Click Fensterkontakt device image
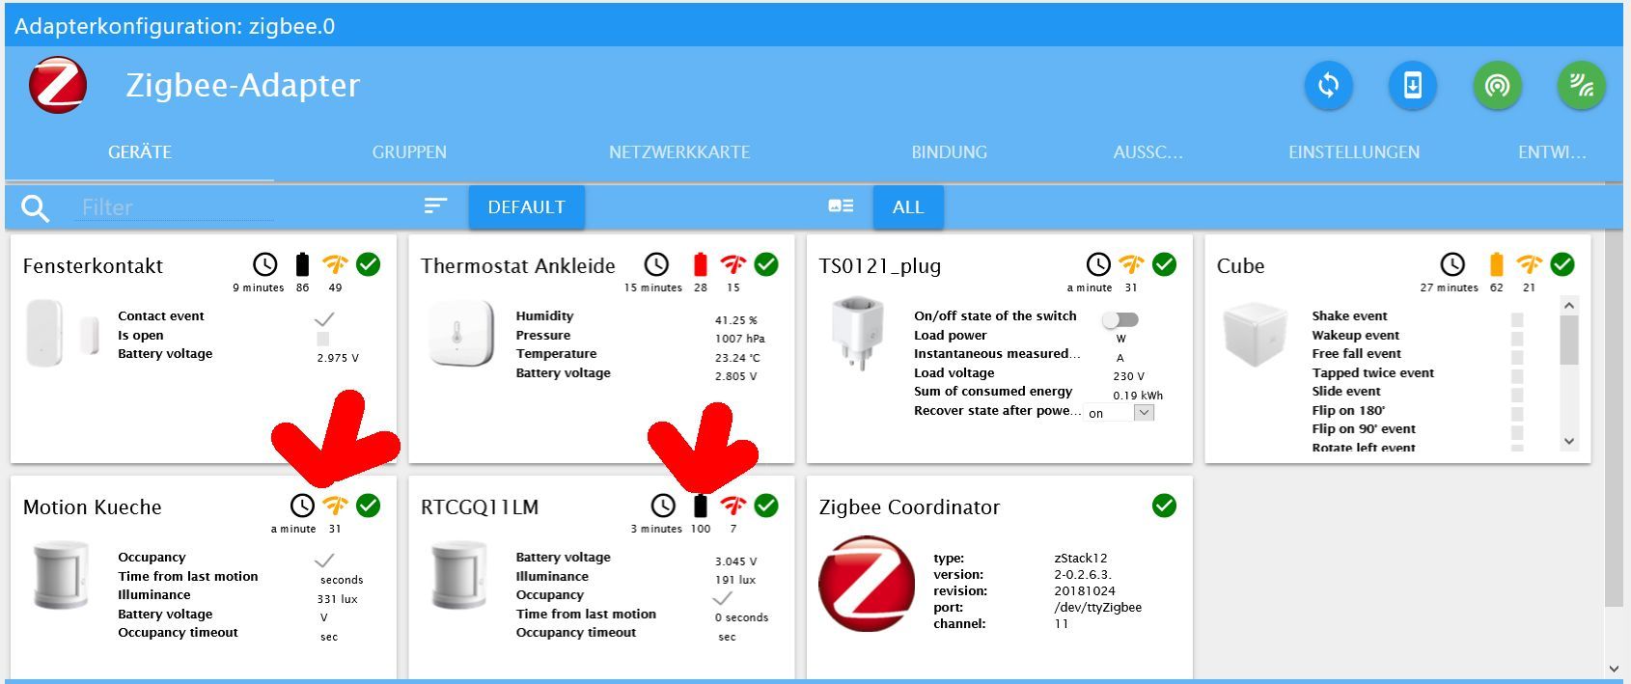1631x684 pixels. click(x=63, y=334)
